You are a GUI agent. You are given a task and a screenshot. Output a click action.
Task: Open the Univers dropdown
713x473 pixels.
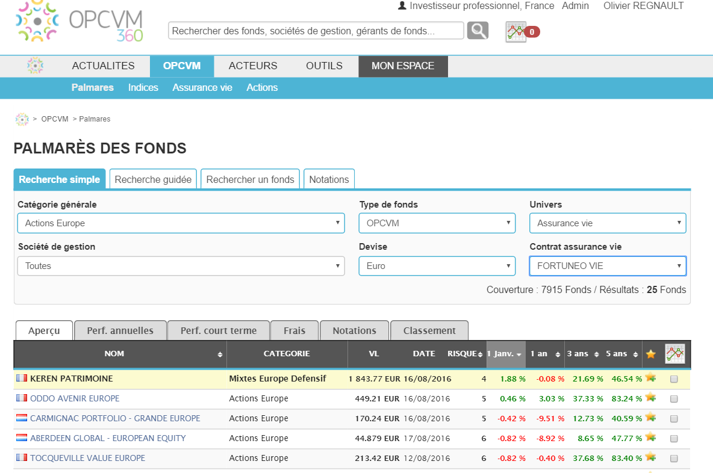point(608,223)
